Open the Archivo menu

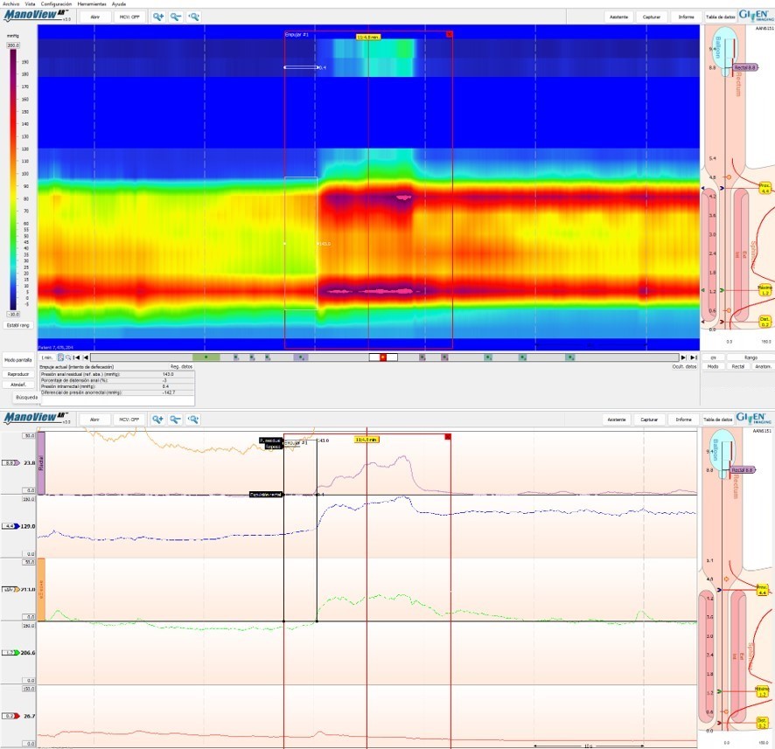pos(10,4)
